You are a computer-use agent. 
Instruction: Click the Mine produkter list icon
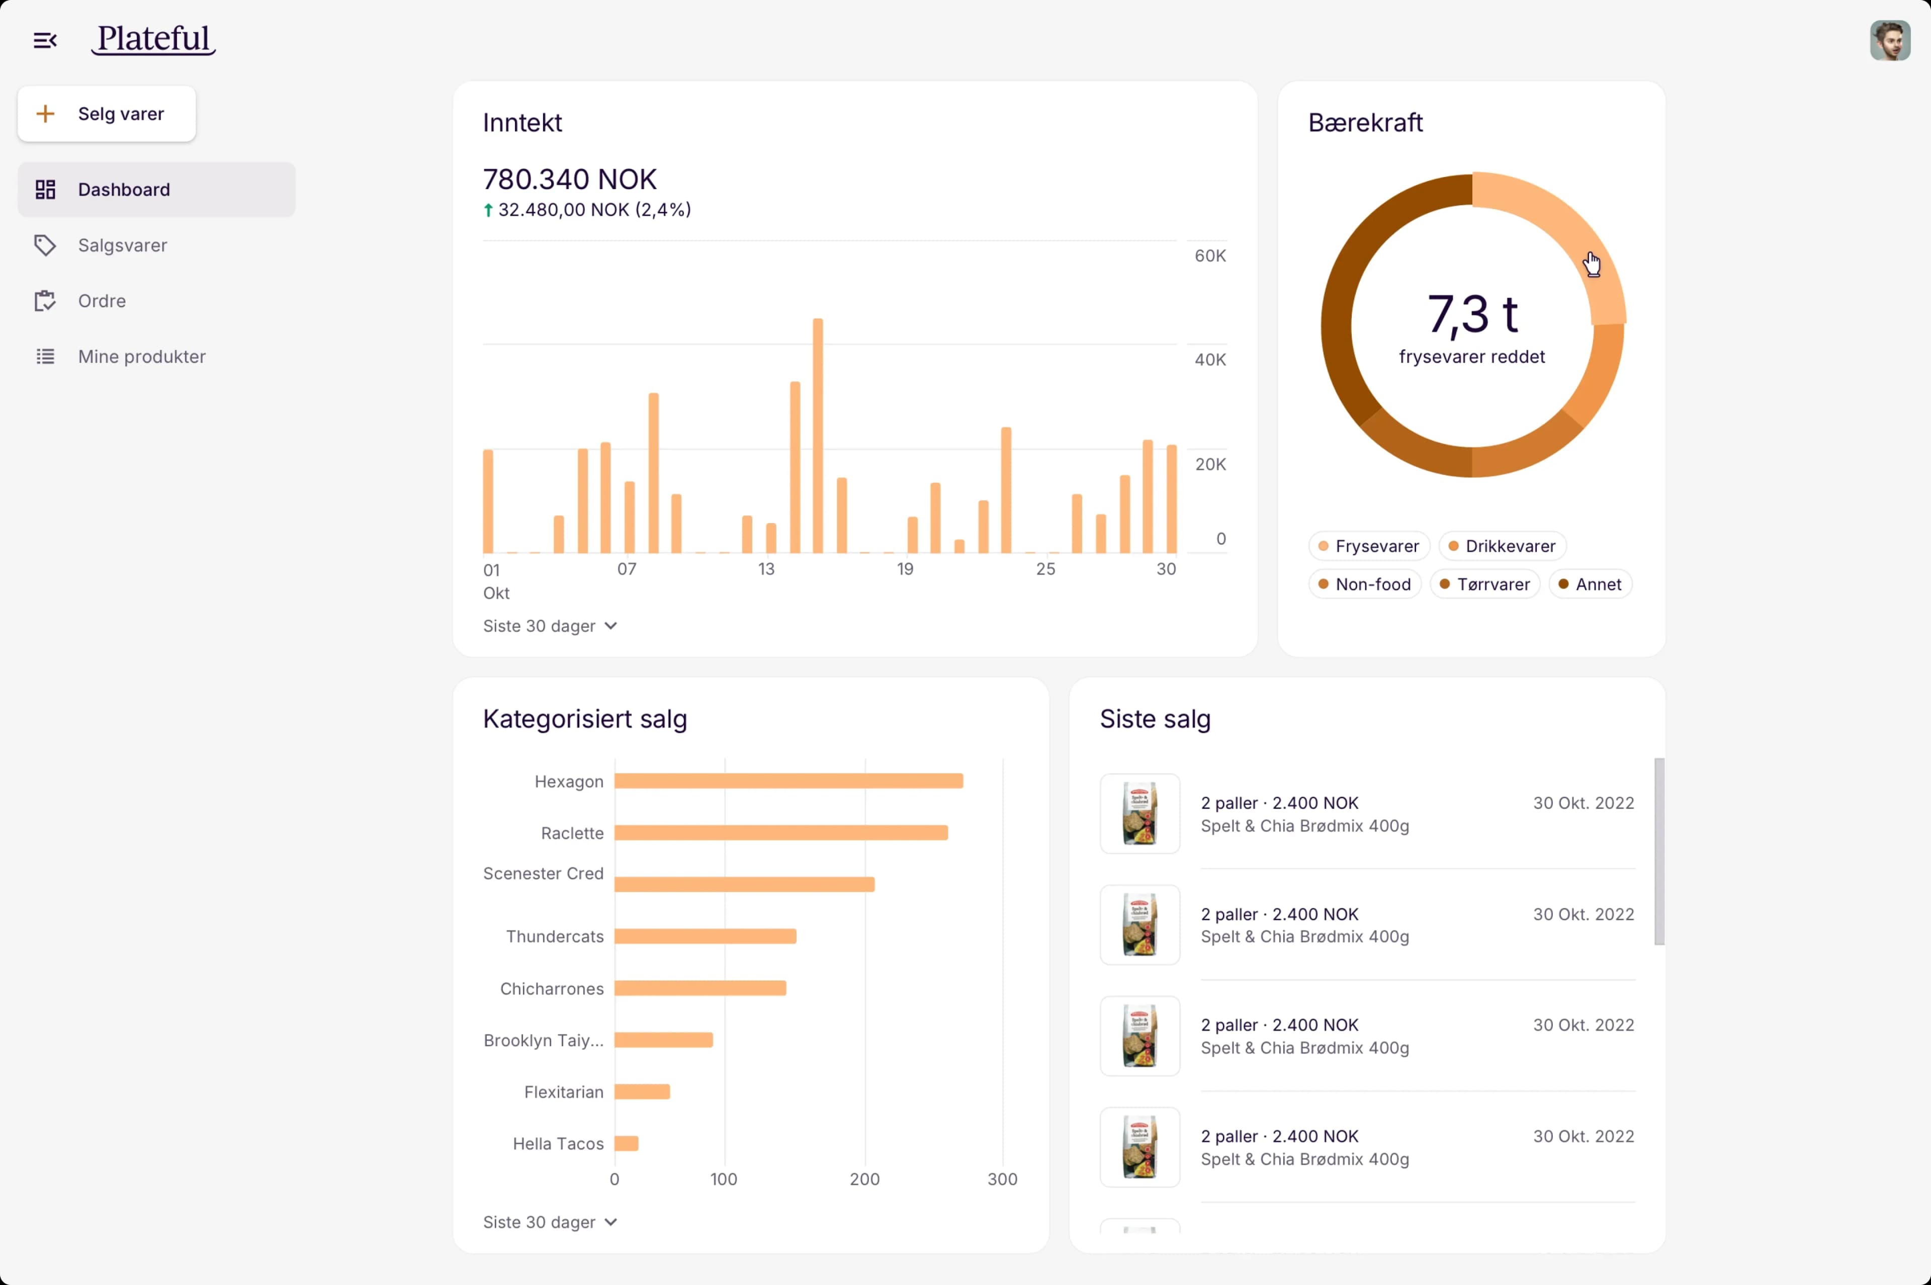click(45, 357)
